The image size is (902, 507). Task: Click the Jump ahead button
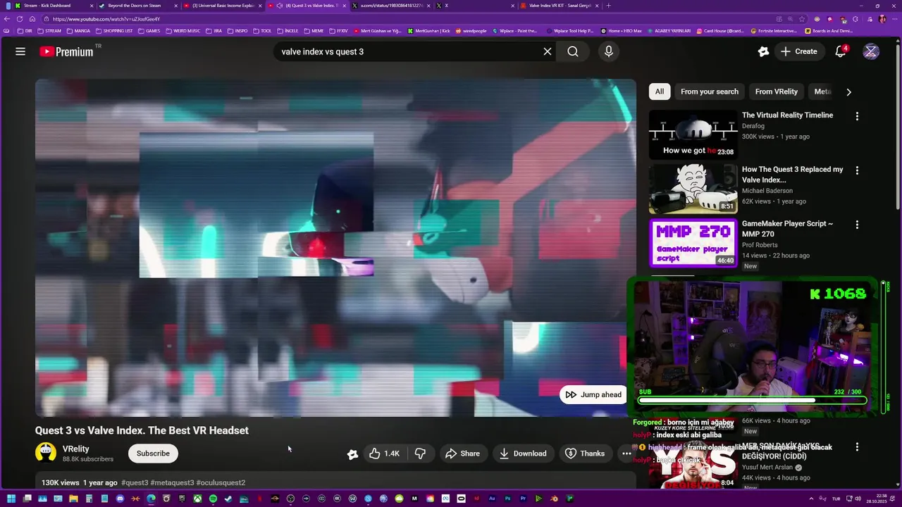(593, 394)
